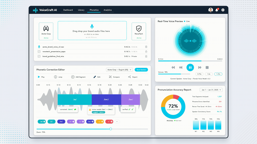The image size is (257, 144).
Task: Open the Acme Corp – English (US) dropdown
Action: 119,70
